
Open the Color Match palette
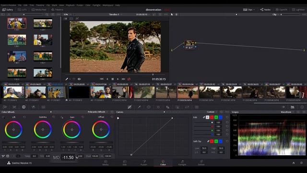coord(14,107)
